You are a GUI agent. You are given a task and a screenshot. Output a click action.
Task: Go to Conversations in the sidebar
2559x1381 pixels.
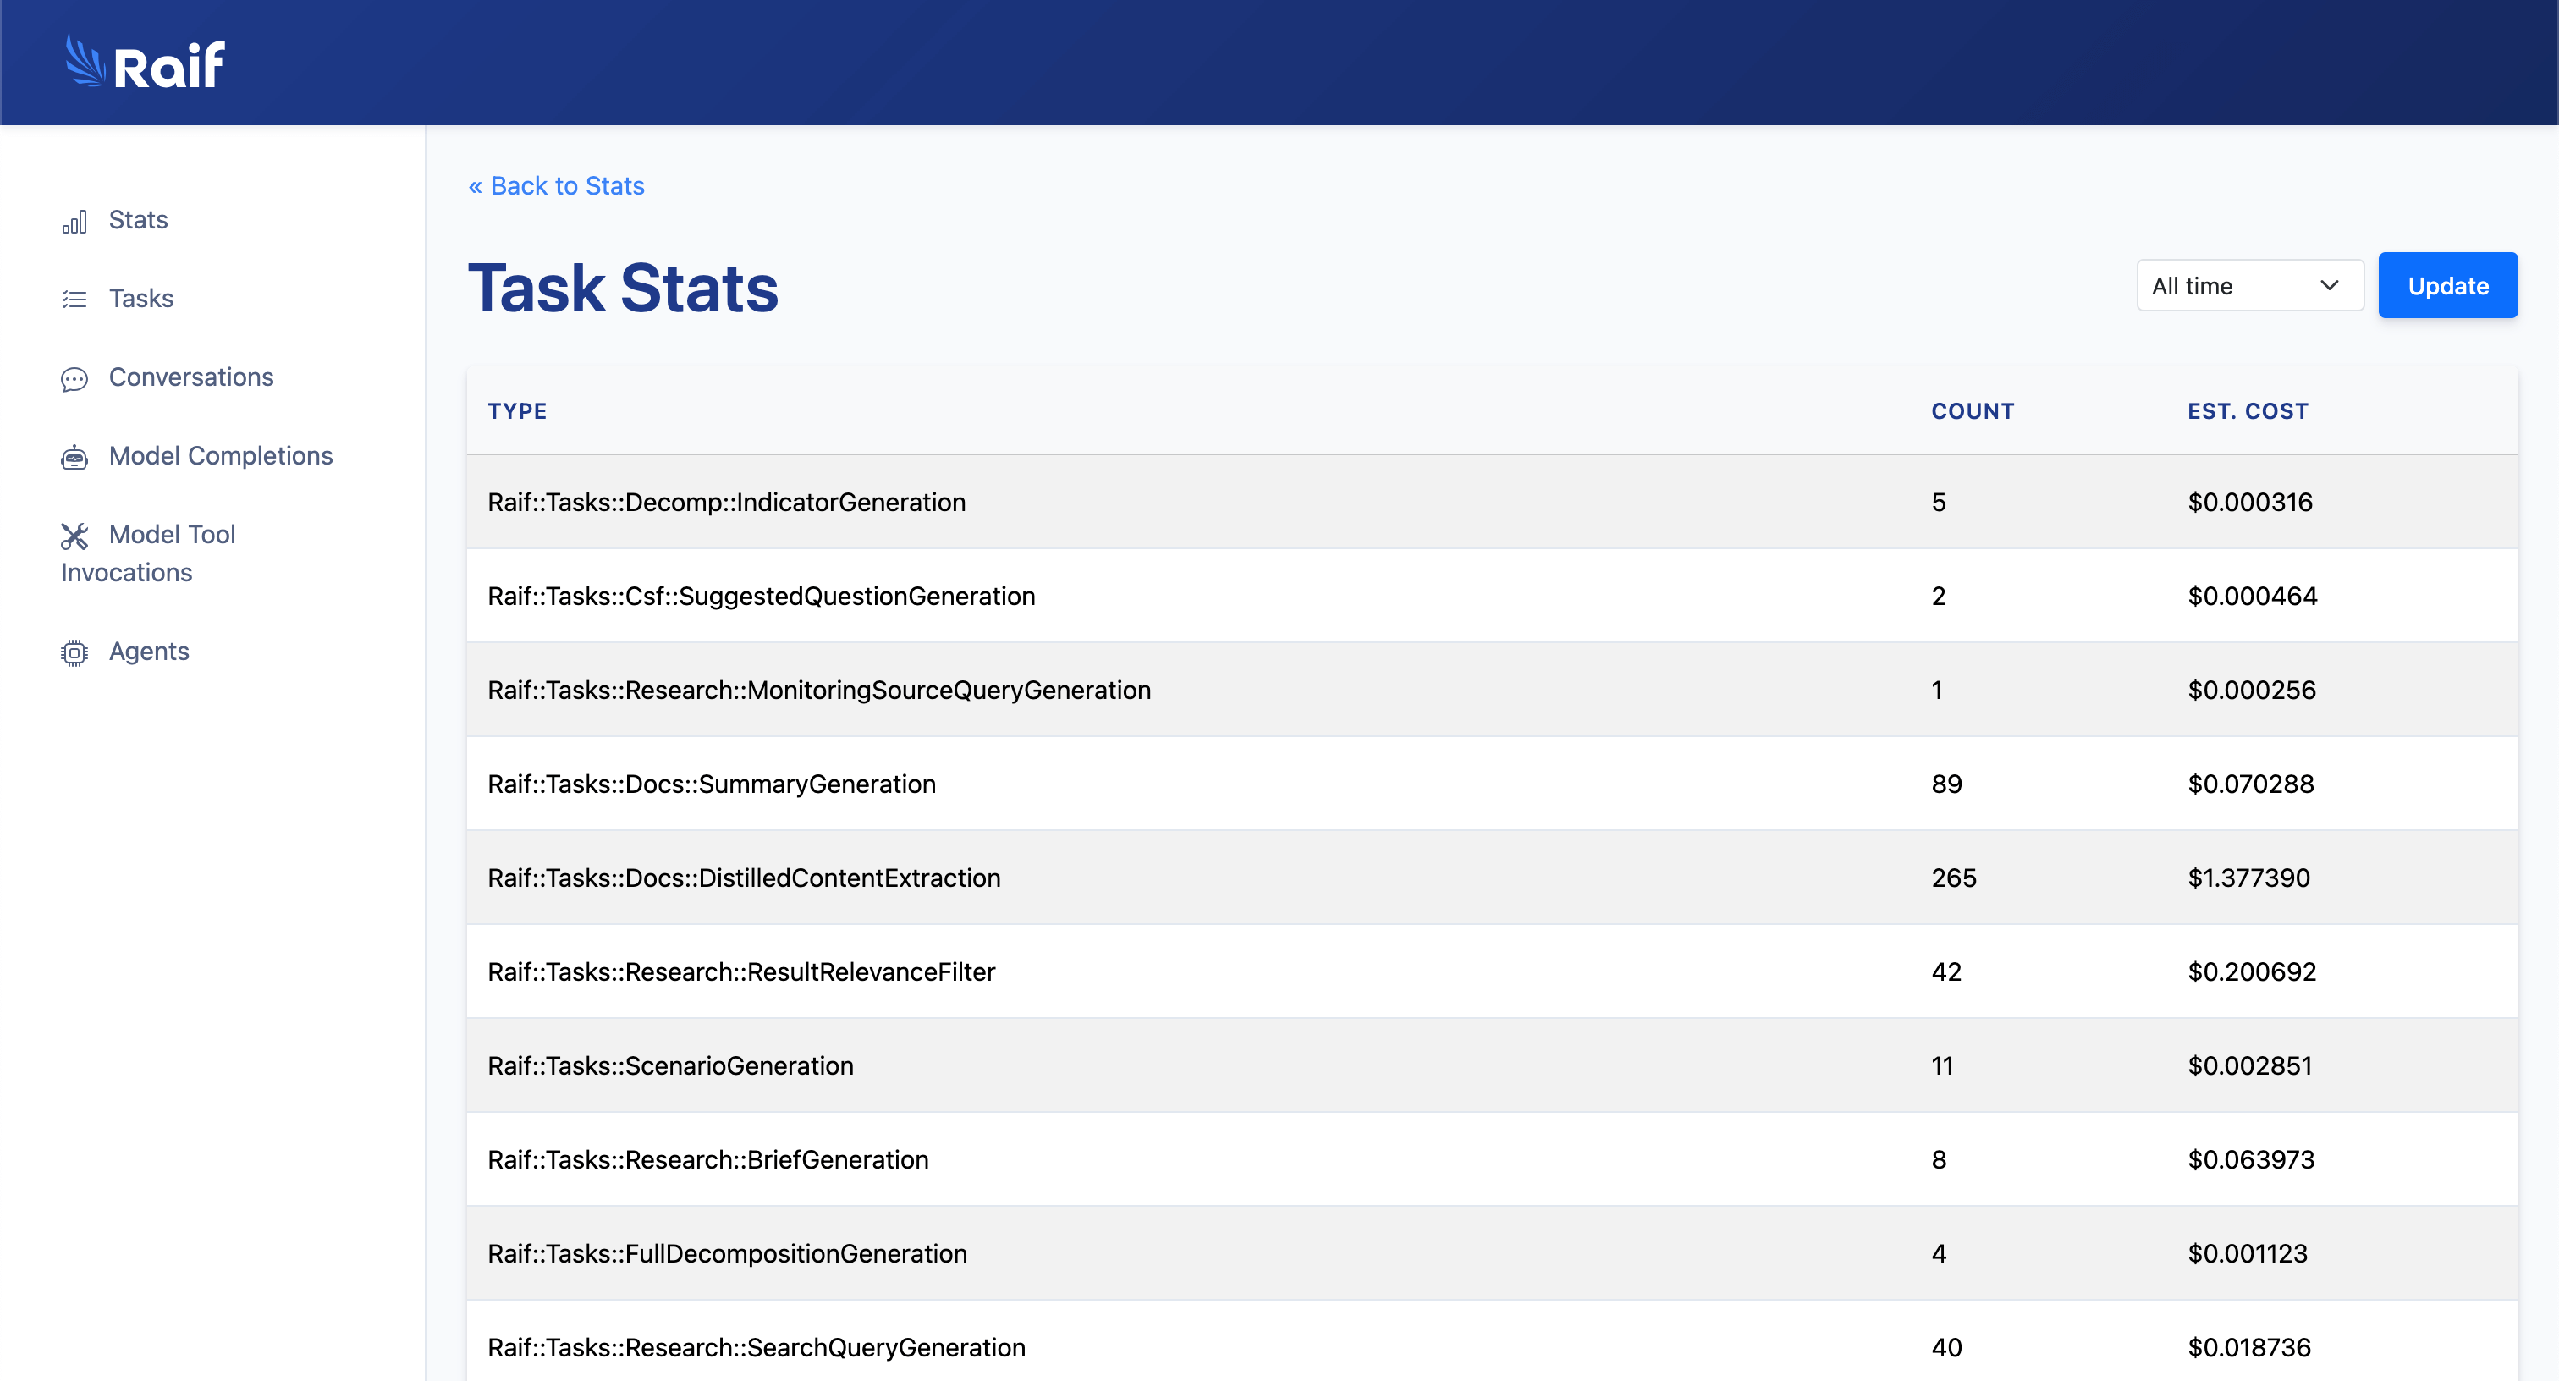pos(190,377)
